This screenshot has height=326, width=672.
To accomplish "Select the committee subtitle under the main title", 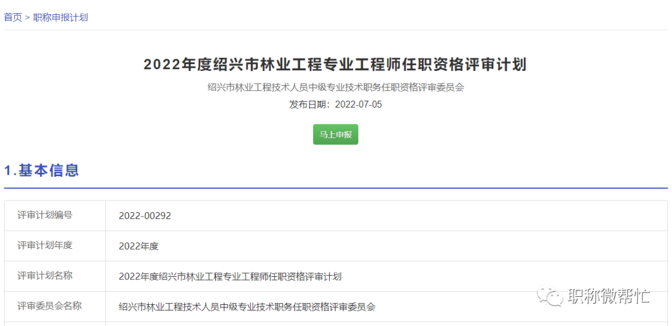I will coord(335,87).
